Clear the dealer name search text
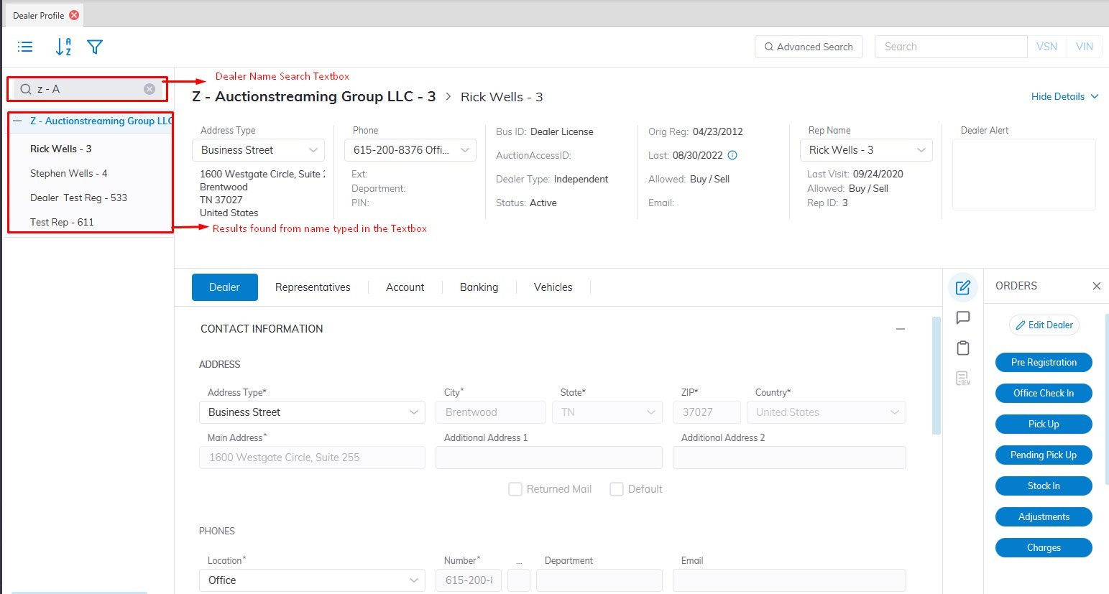Image resolution: width=1109 pixels, height=594 pixels. click(x=149, y=89)
